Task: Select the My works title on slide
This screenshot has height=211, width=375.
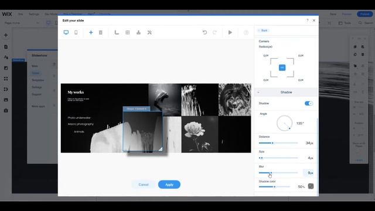Action: coord(76,93)
